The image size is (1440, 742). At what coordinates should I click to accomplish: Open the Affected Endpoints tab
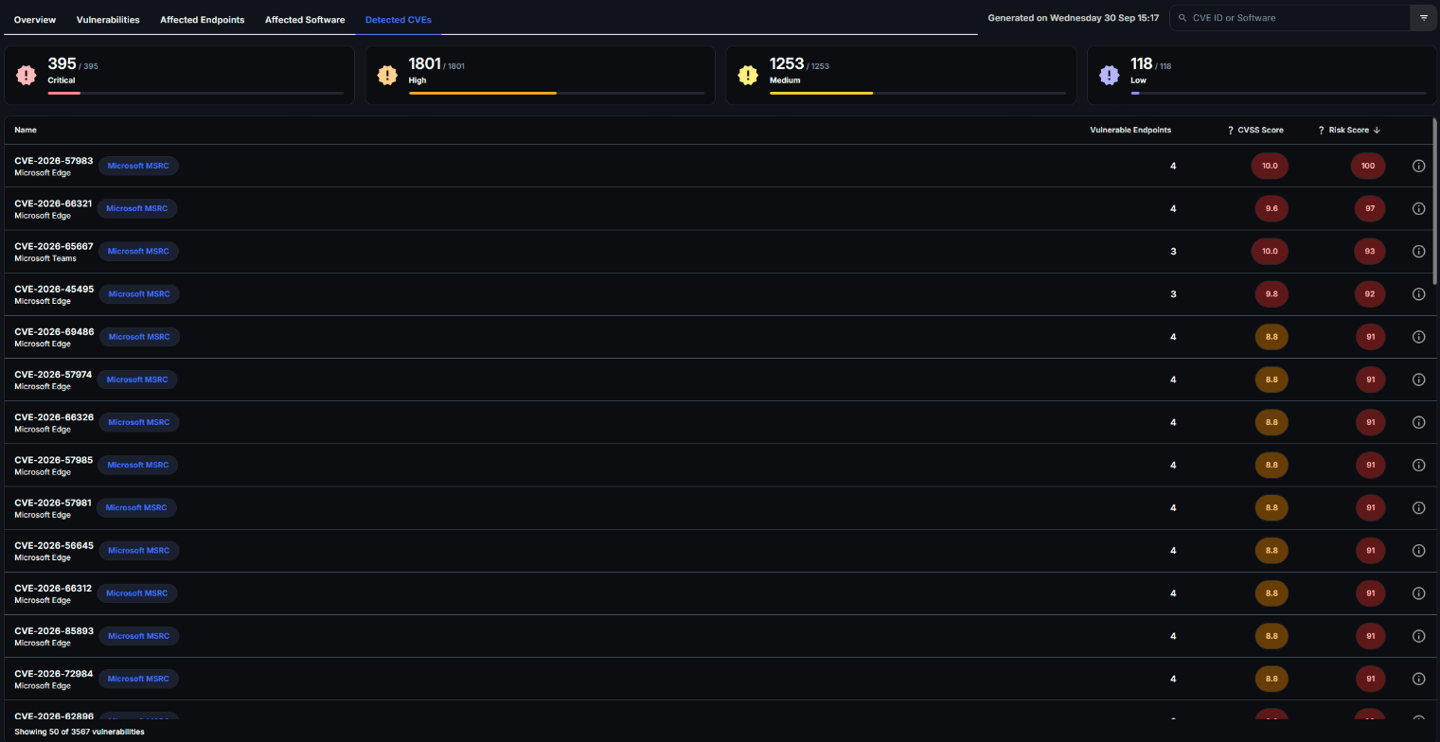[x=203, y=19]
